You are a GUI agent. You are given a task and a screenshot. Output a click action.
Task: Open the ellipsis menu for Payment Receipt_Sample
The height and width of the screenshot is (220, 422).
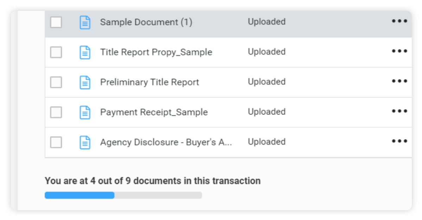coord(399,111)
